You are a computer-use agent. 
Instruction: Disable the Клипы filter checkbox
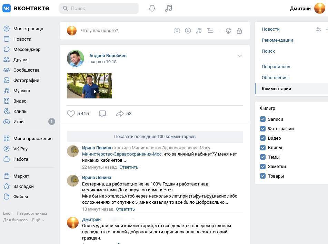pyautogui.click(x=263, y=148)
